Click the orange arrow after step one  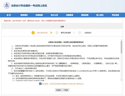(51, 33)
